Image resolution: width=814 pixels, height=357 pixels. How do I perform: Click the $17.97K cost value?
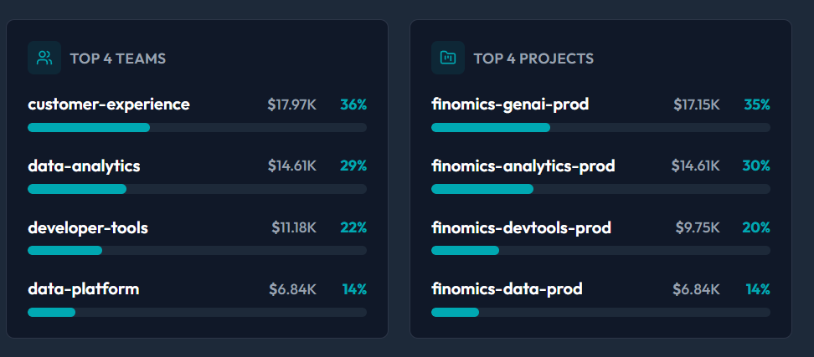291,105
